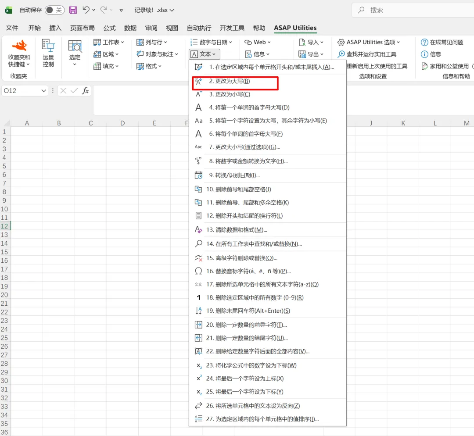Expand the 列与行 columns and rows menu
Image resolution: width=474 pixels, height=436 pixels.
152,42
